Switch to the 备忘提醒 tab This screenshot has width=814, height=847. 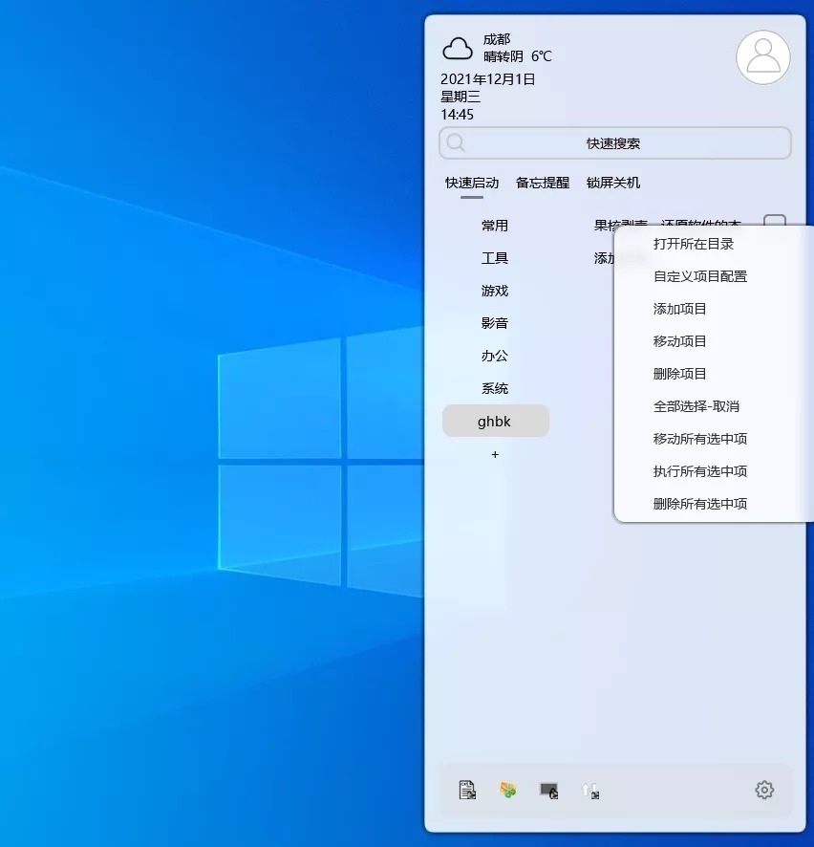[542, 183]
